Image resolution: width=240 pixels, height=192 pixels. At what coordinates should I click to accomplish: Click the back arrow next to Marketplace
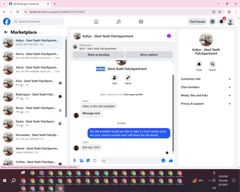6,32
